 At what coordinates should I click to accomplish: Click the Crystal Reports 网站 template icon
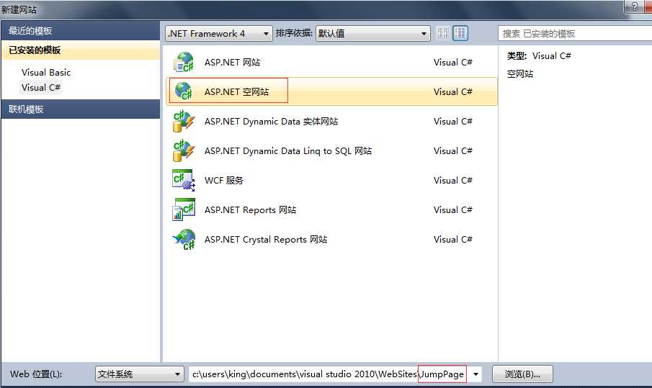click(184, 239)
